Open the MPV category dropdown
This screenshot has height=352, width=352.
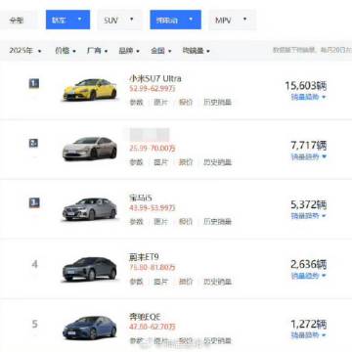232,20
